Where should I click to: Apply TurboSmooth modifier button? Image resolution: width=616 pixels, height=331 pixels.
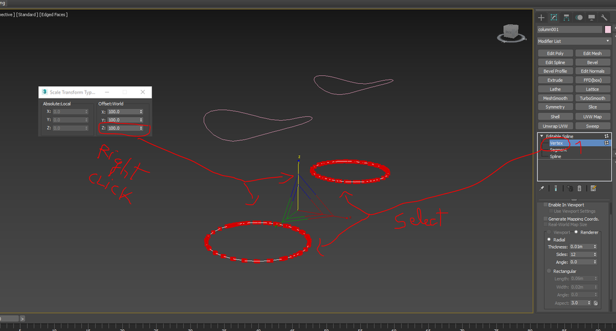(593, 98)
